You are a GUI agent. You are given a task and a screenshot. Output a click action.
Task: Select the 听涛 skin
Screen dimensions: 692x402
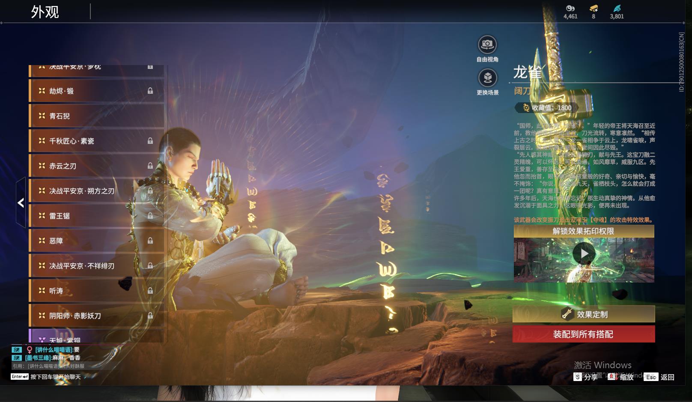[x=96, y=291]
